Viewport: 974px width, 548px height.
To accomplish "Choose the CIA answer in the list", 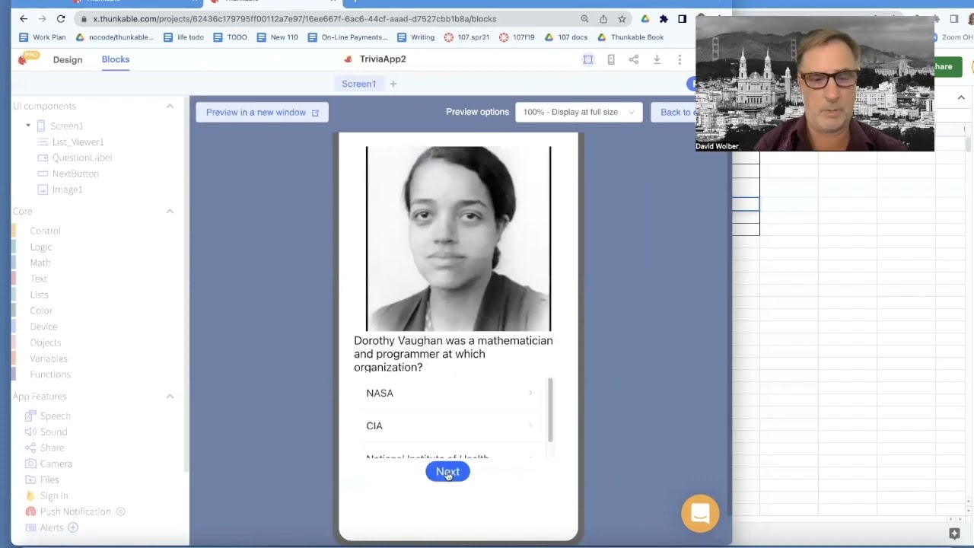I will click(x=449, y=425).
